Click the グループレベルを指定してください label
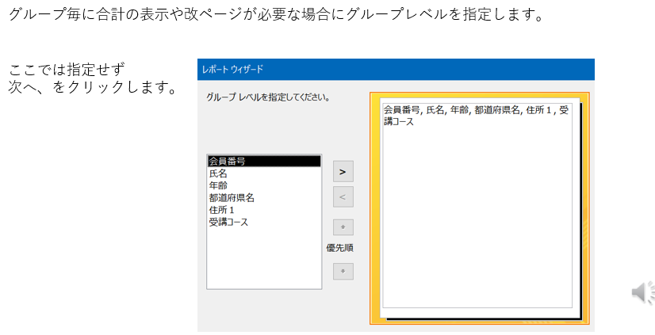 point(268,98)
